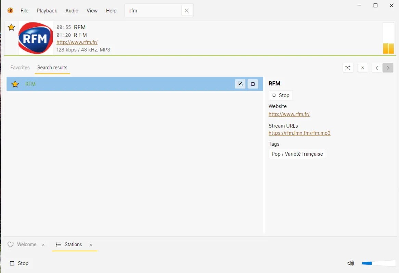Switch to the Favorites tab
The height and width of the screenshot is (273, 399).
click(20, 68)
